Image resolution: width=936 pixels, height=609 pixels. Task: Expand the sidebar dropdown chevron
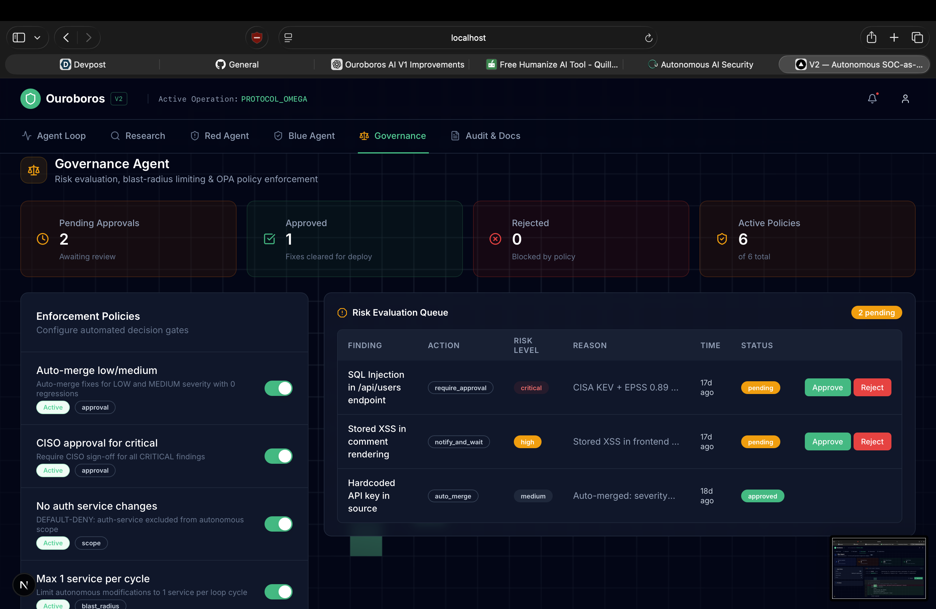point(37,38)
